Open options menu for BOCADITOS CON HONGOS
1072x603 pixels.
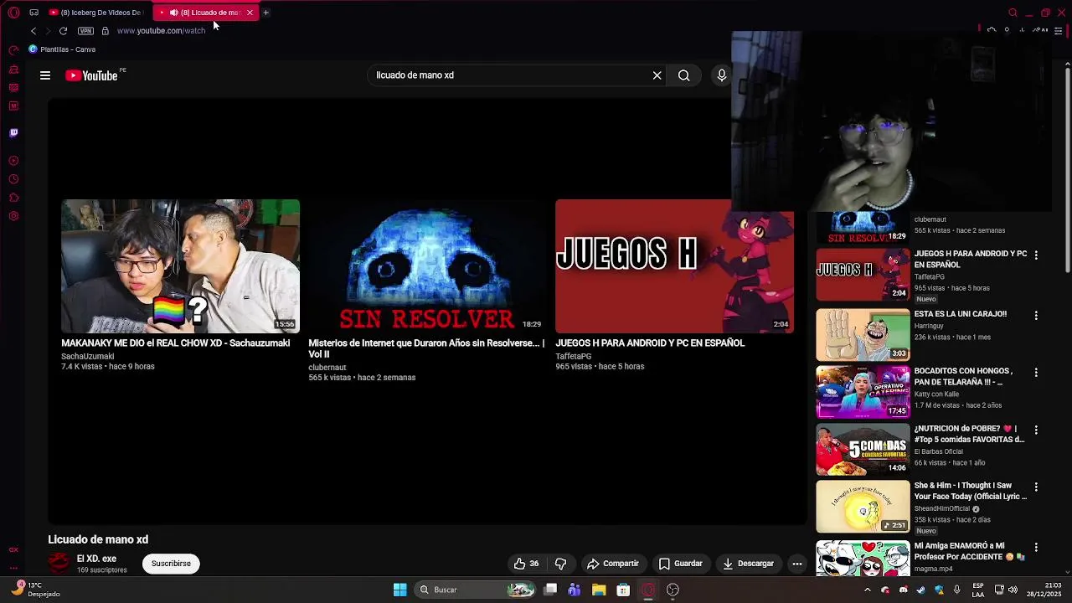tap(1036, 373)
